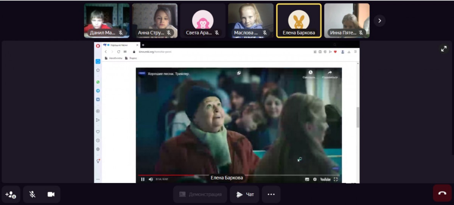Open Telegram in the Opera sidebar
The width and height of the screenshot is (454, 205).
coord(98,91)
